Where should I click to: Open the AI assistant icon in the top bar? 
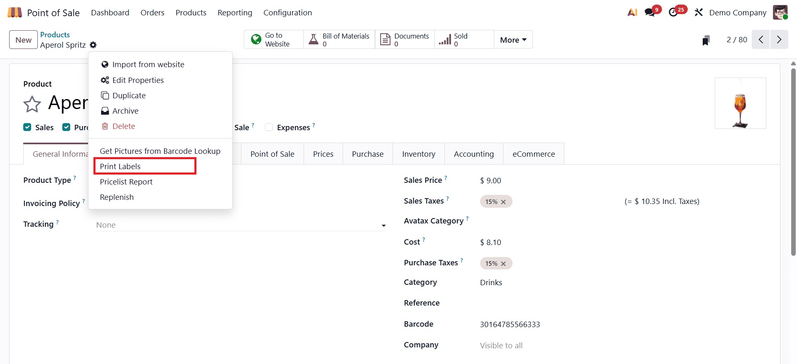632,12
